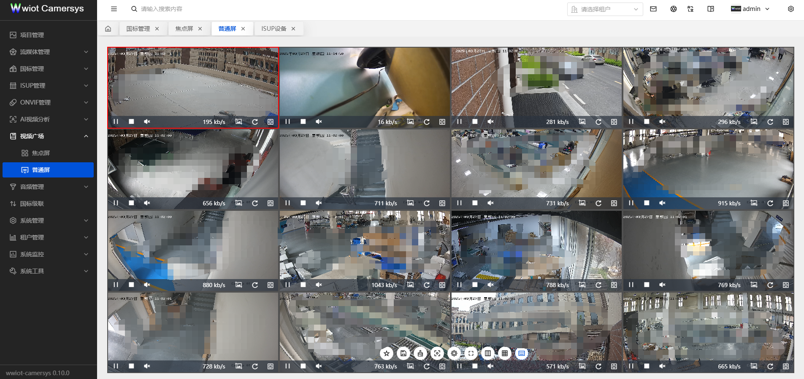Click the star favorite icon in floating toolbar

(386, 353)
